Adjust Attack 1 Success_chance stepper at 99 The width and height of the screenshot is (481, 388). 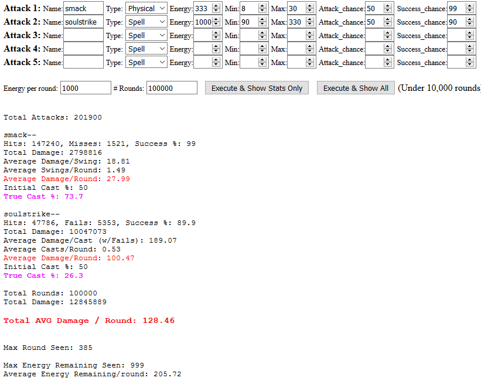click(x=469, y=9)
